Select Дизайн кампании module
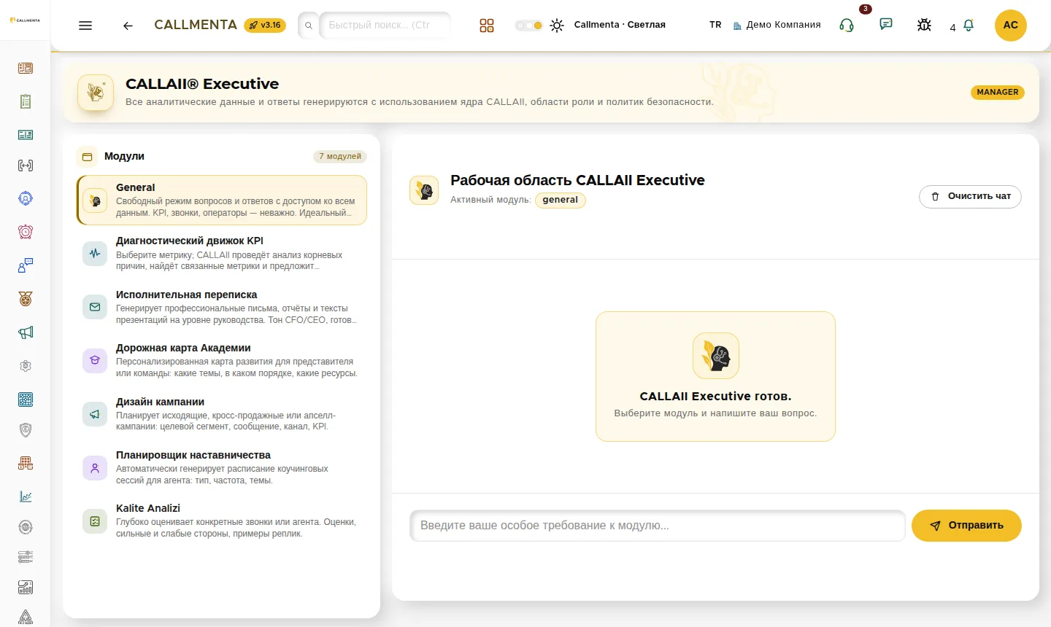The width and height of the screenshot is (1051, 627). (x=222, y=413)
